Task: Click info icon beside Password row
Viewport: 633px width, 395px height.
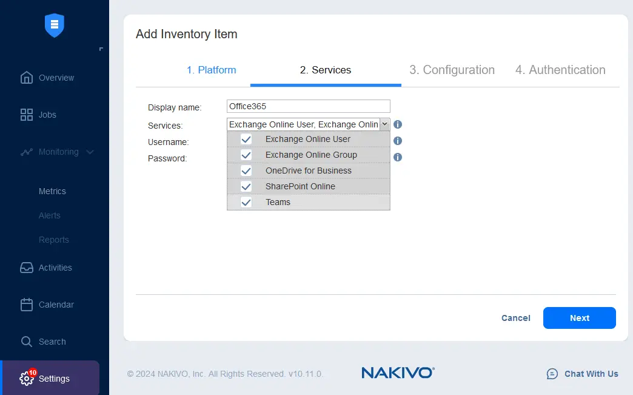Action: click(x=398, y=157)
